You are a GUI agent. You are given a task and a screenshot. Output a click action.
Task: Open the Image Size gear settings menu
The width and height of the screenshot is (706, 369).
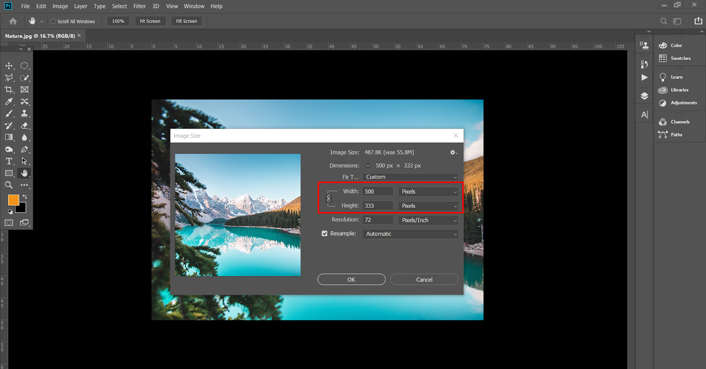click(x=453, y=152)
